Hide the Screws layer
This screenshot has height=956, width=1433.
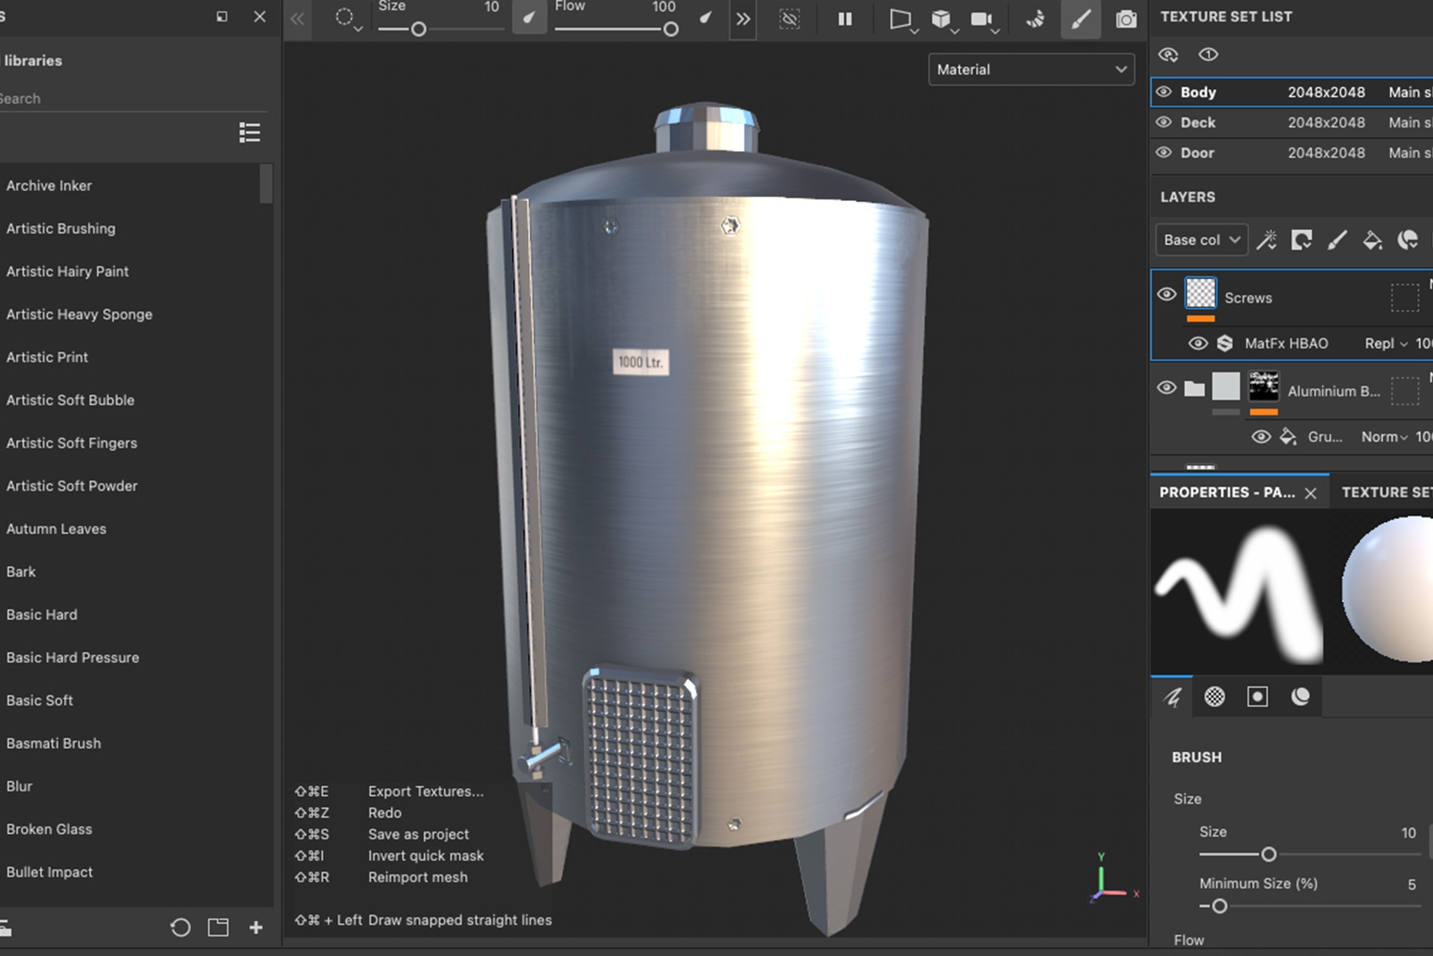pyautogui.click(x=1166, y=295)
